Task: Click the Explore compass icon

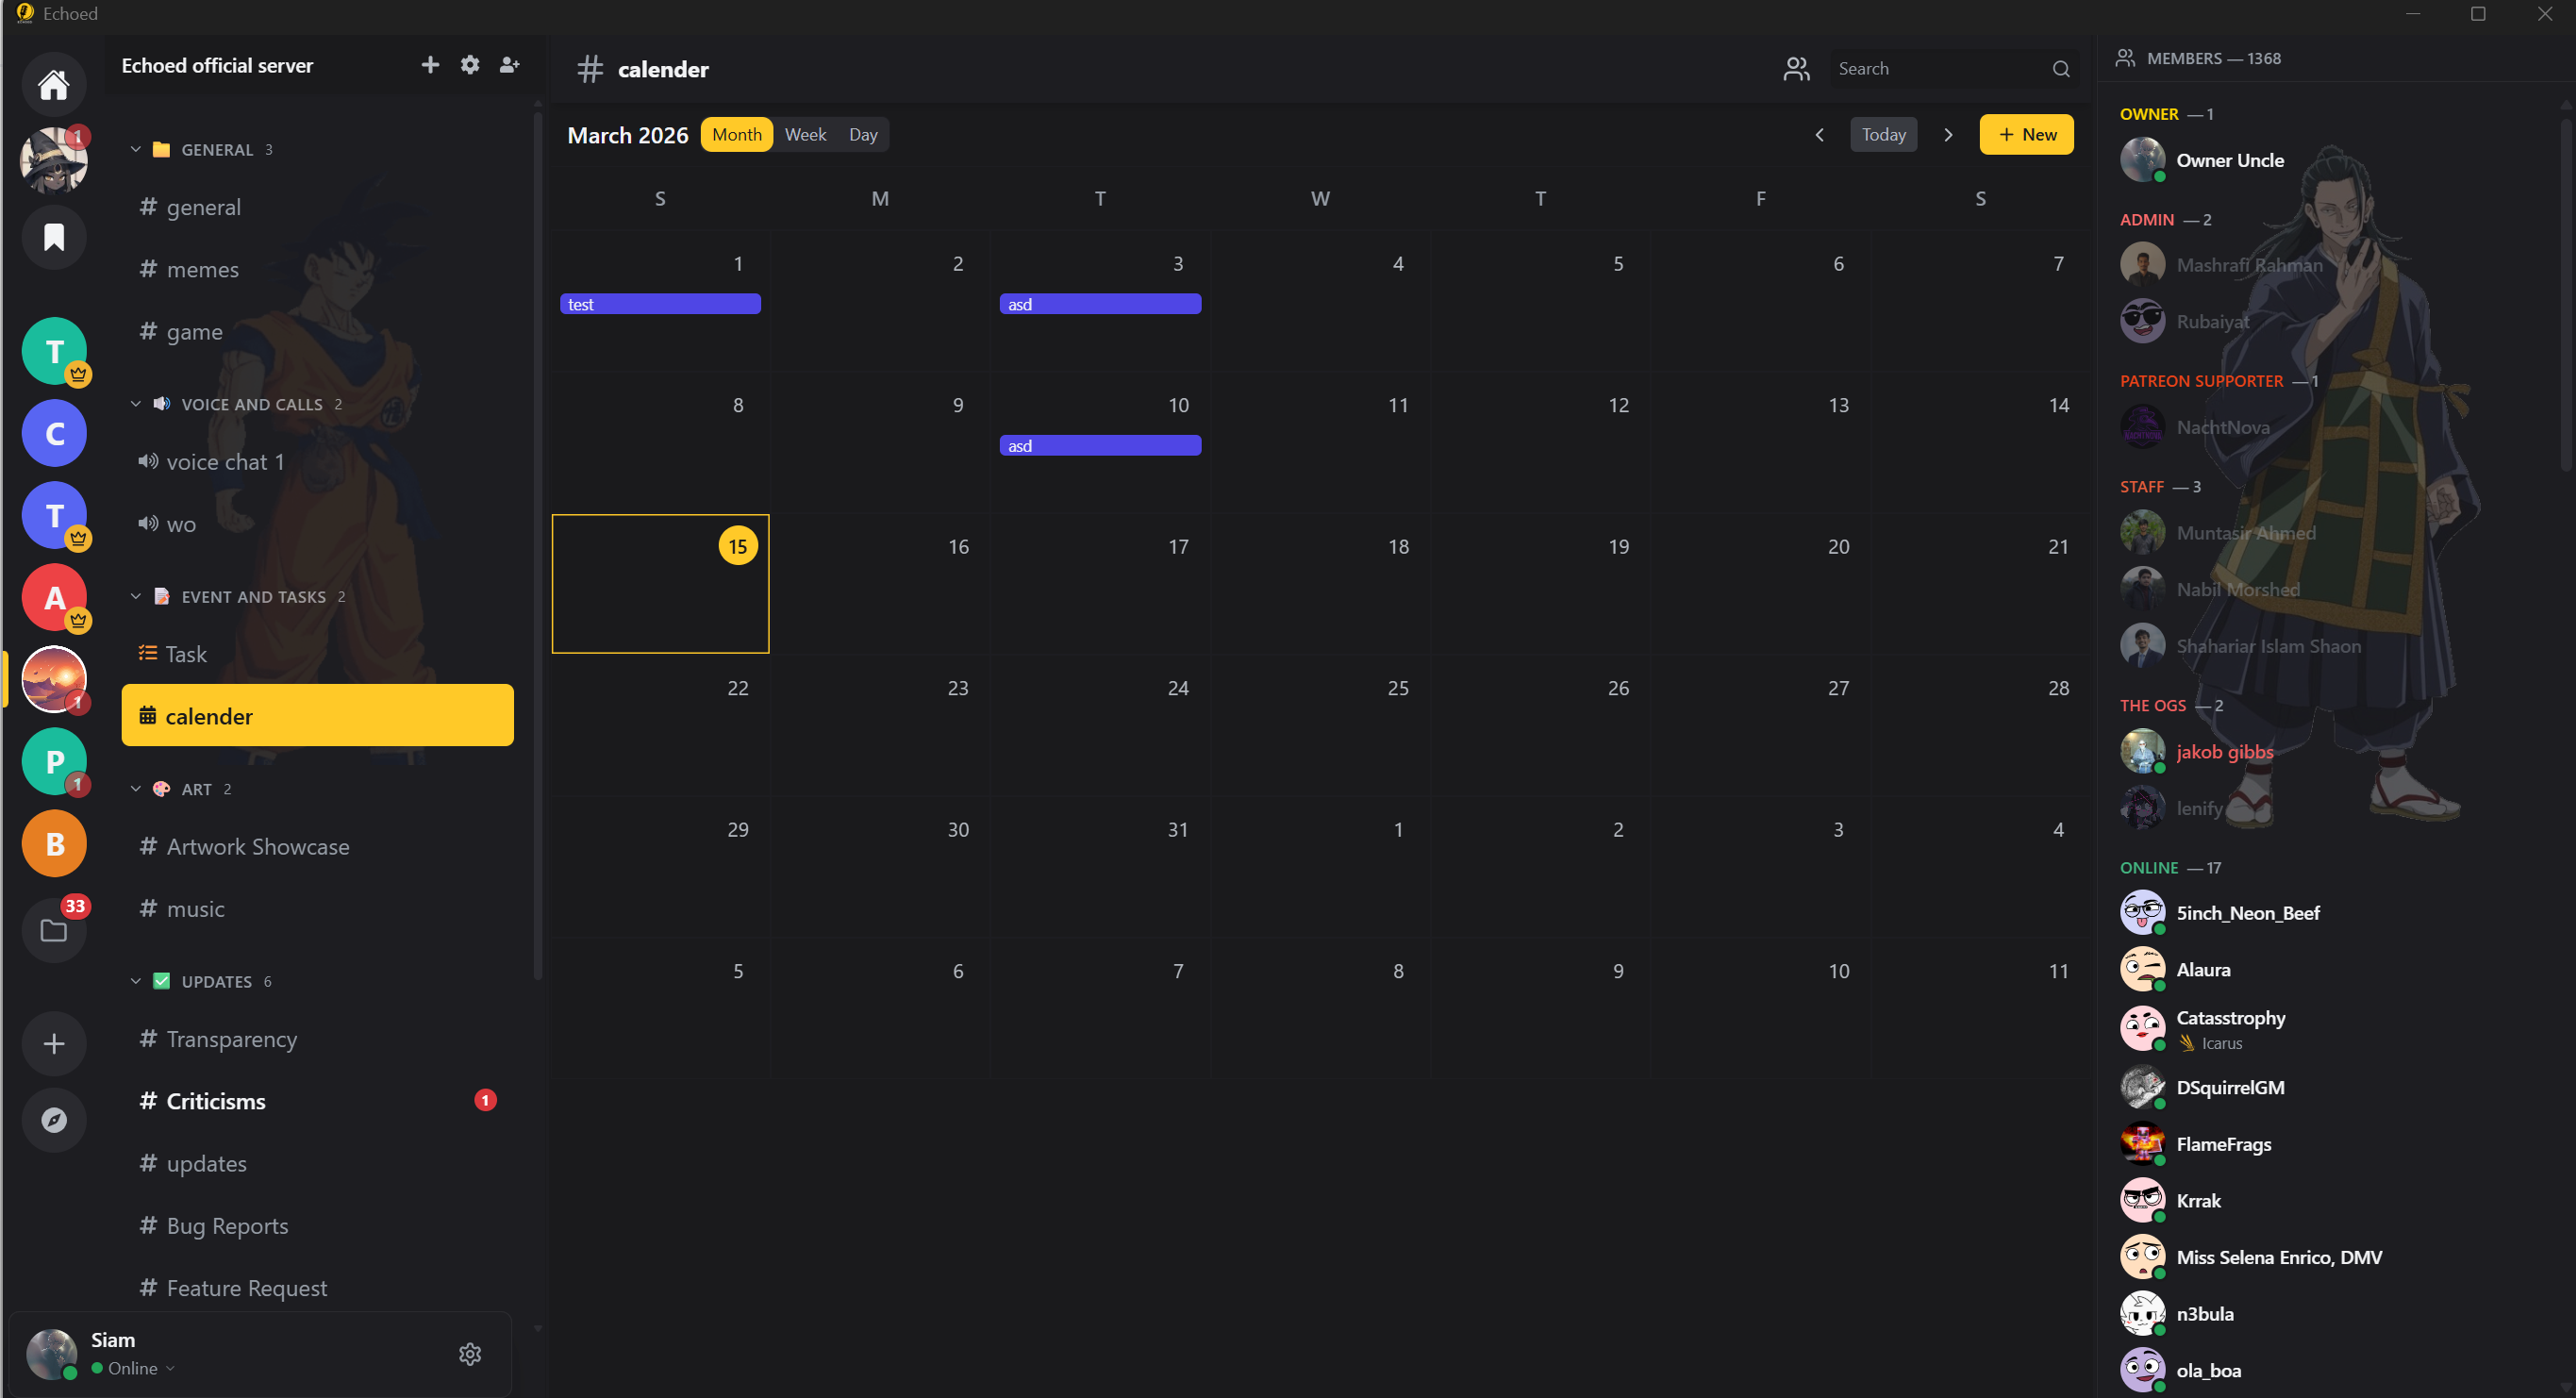Action: (x=54, y=1119)
